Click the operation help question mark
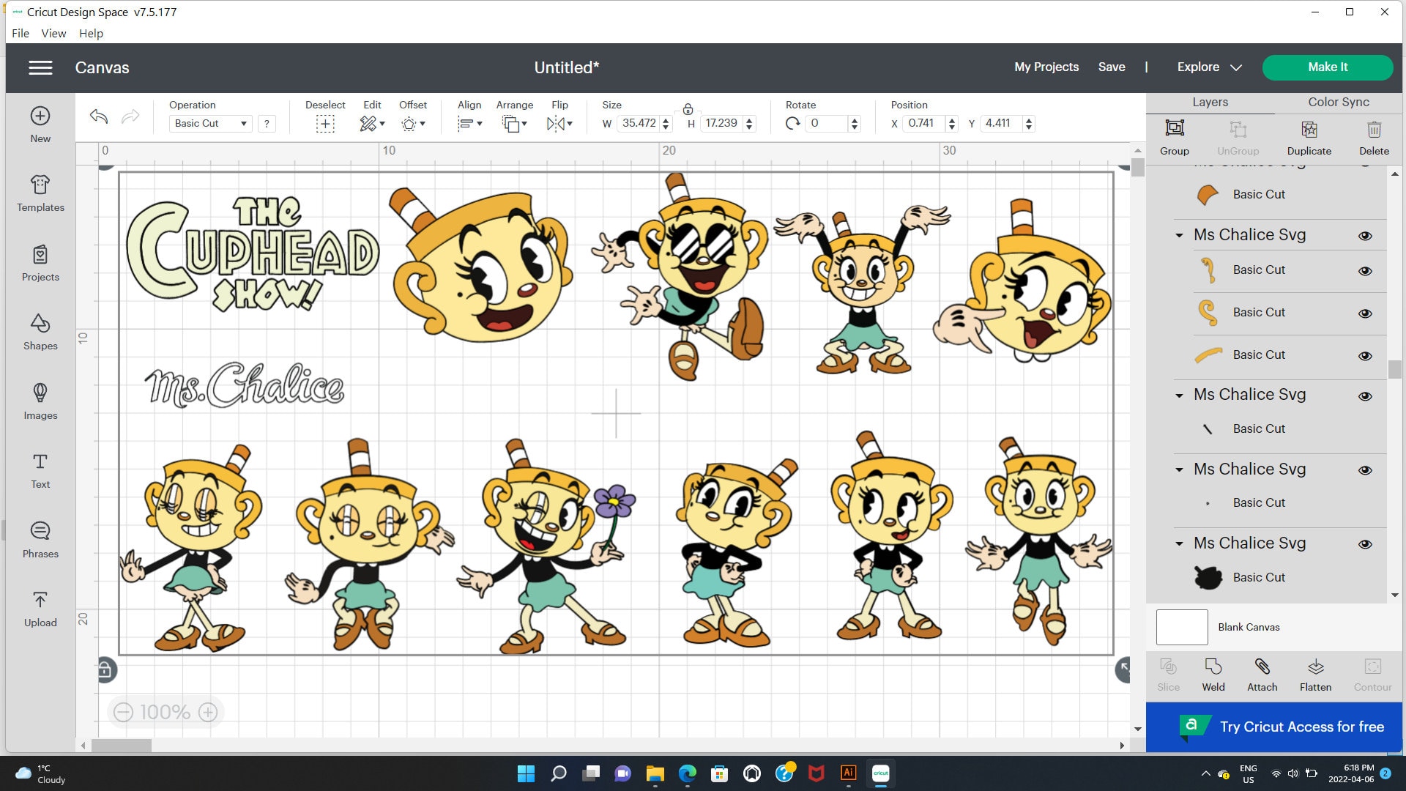The width and height of the screenshot is (1406, 791). [x=267, y=124]
